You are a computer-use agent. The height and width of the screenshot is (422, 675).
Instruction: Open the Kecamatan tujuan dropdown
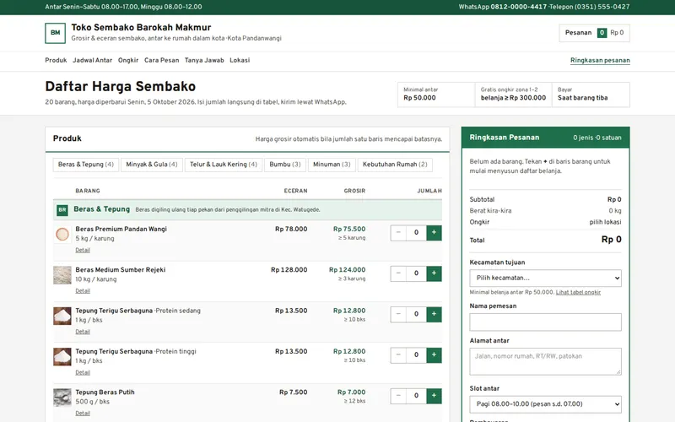pos(545,279)
